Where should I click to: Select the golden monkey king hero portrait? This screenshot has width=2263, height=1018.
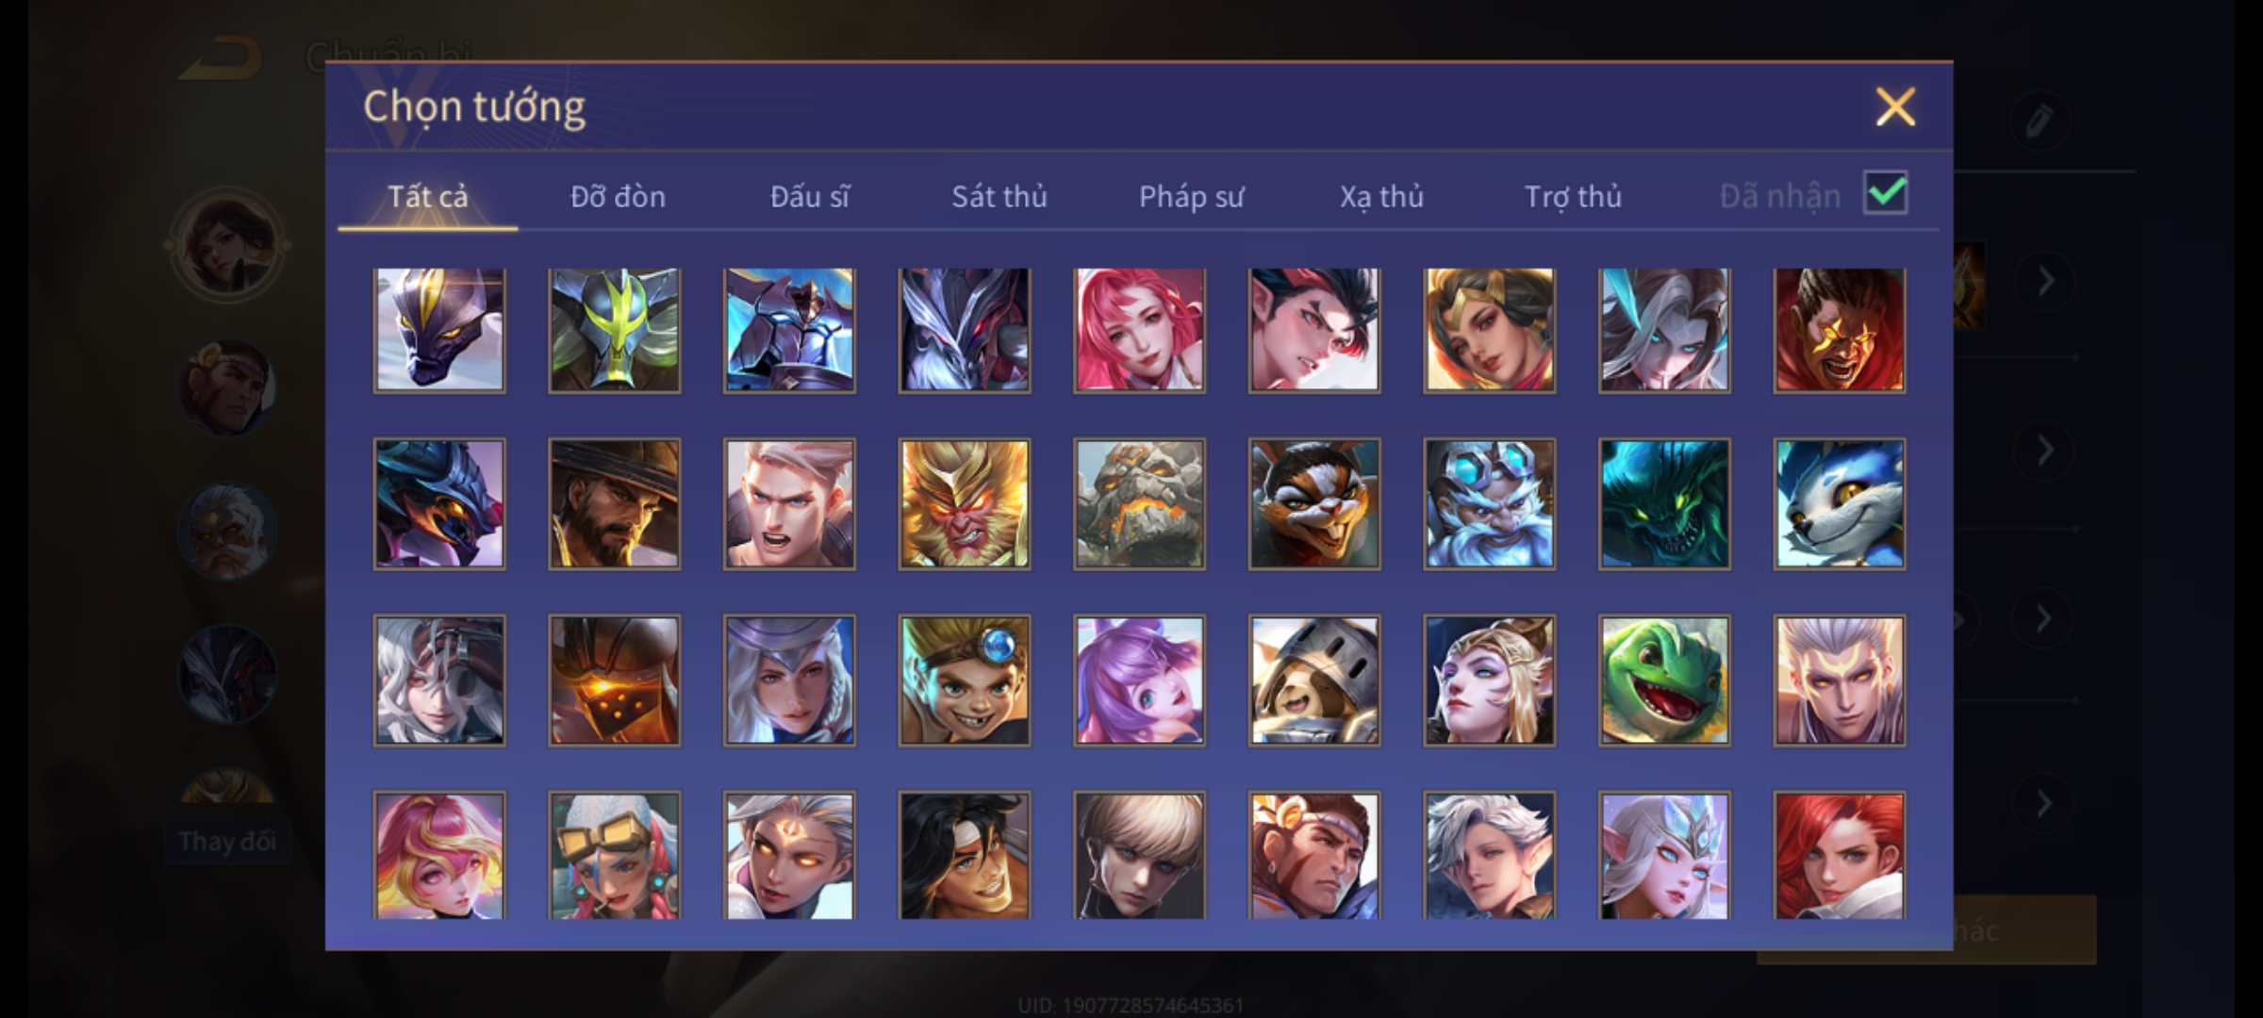coord(965,504)
